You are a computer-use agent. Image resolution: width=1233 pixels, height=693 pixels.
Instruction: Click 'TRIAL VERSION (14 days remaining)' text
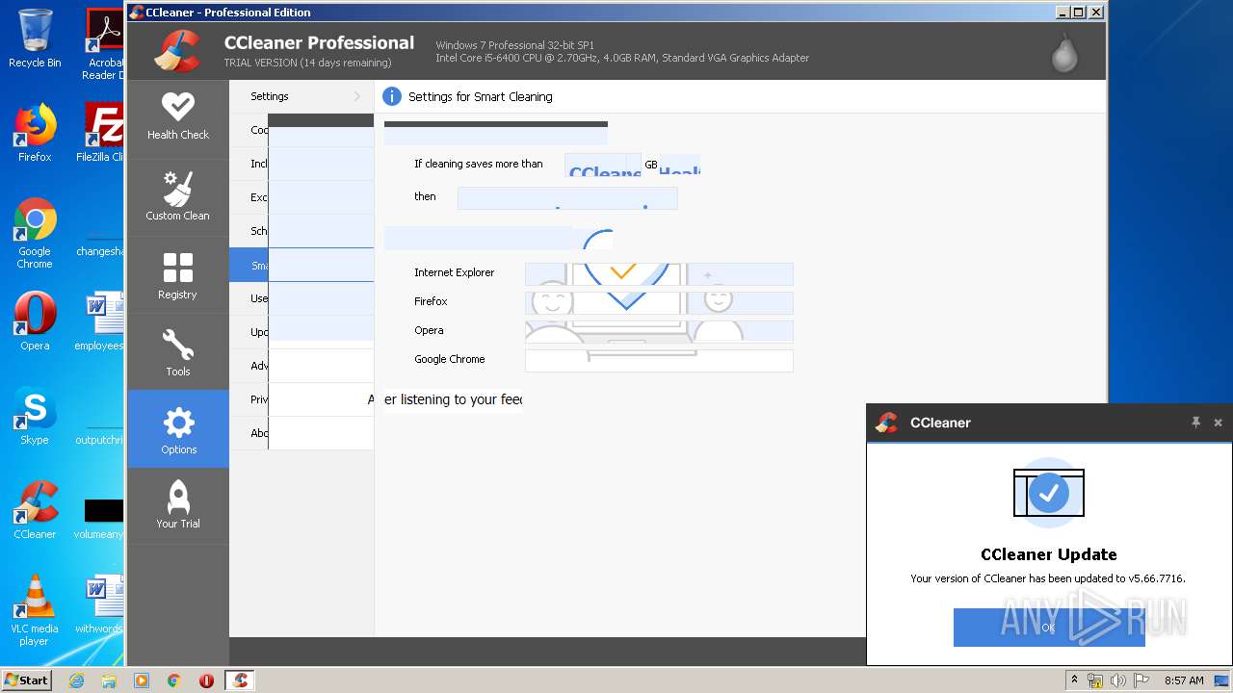pos(308,63)
